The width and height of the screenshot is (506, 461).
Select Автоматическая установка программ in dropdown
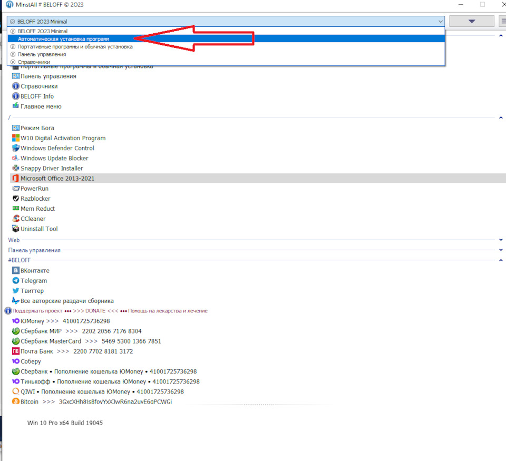226,38
